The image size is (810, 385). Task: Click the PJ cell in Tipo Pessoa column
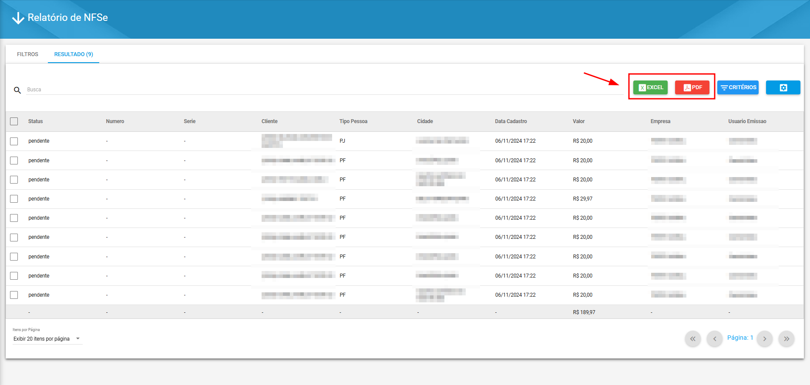point(343,141)
